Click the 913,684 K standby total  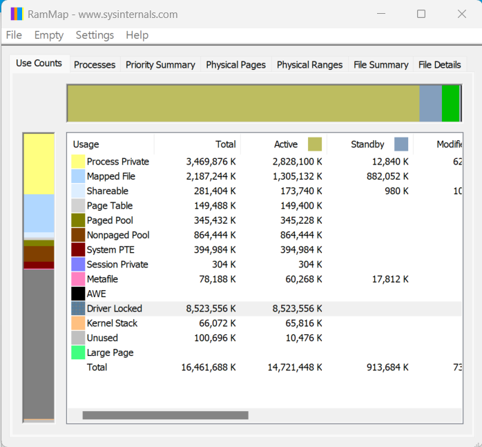[387, 368]
